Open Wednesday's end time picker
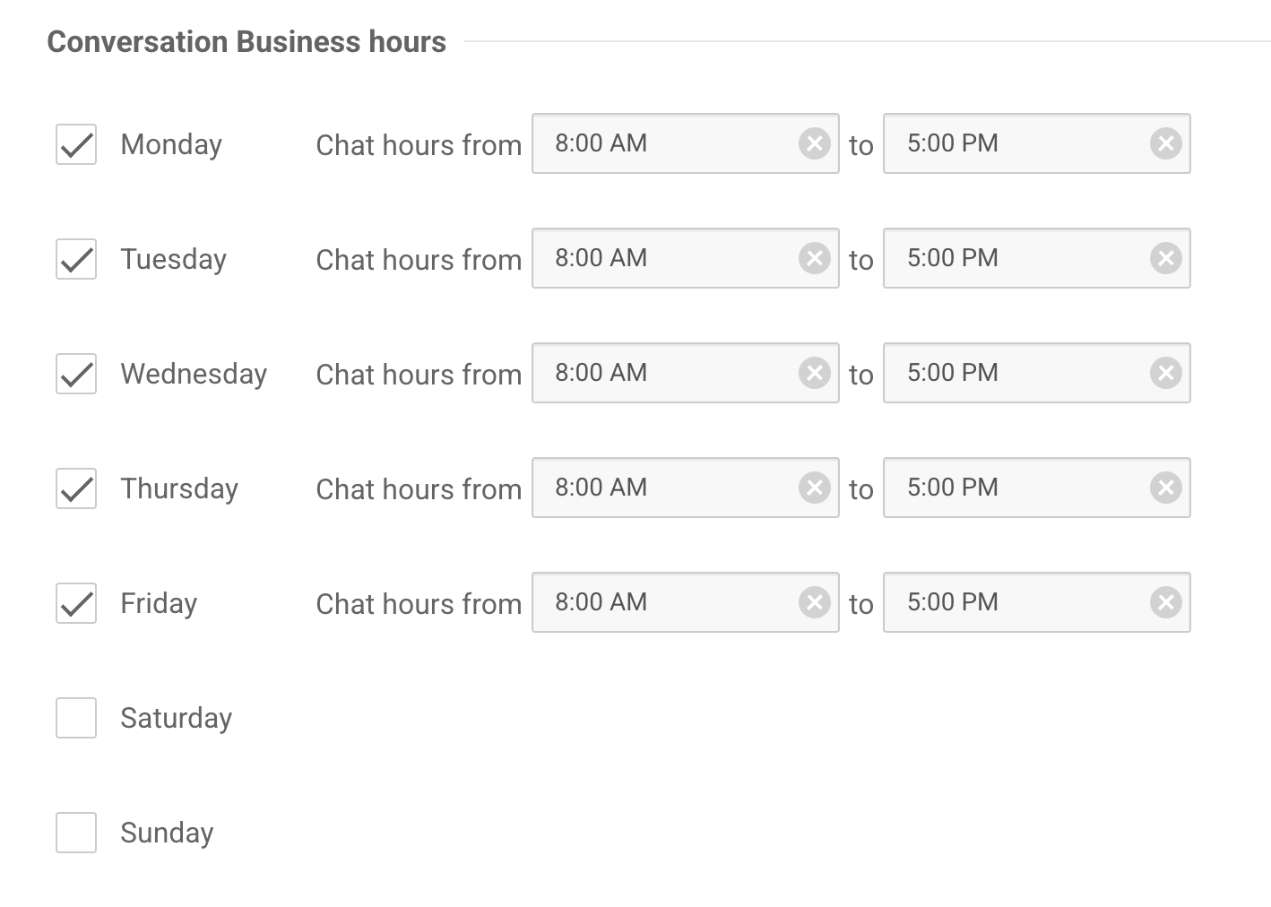Screen dimensions: 1271x907 click(x=1013, y=373)
